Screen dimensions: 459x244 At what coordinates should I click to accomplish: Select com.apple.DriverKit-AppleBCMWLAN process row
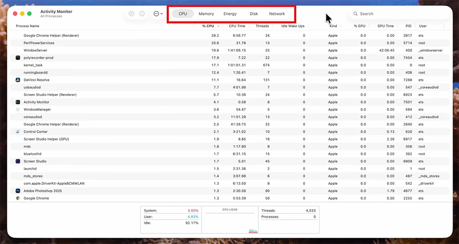pos(230,183)
